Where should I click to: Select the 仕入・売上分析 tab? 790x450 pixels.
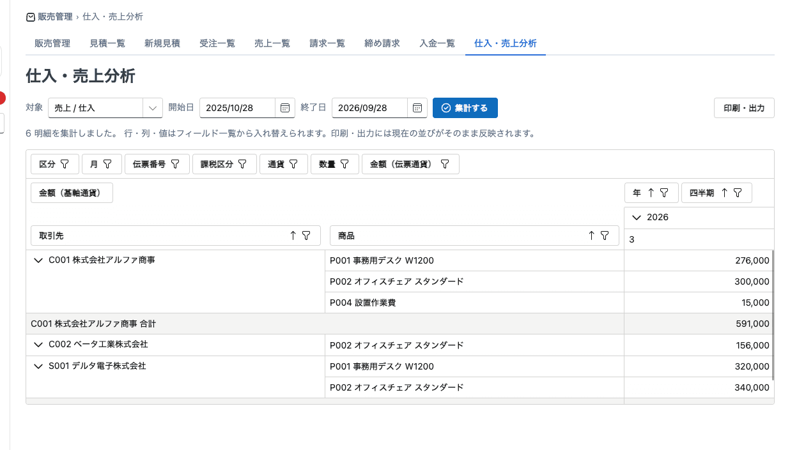tap(506, 43)
